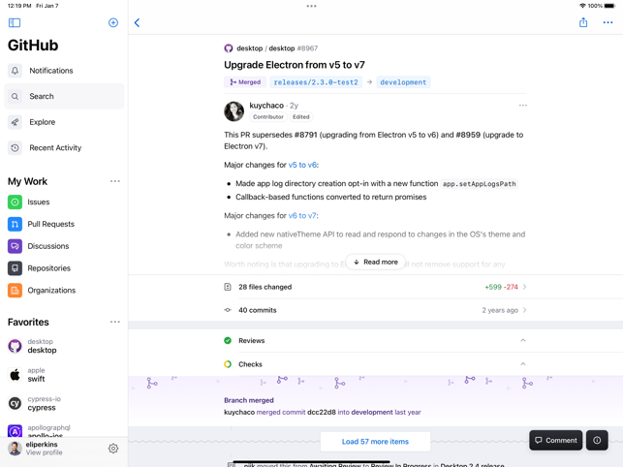Open Recent Activity in the sidebar
623x467 pixels.
point(64,148)
